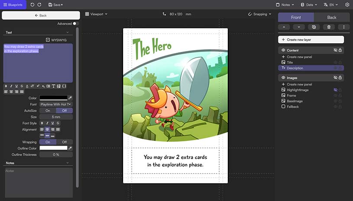
Task: Click the Back button
Action: pos(40,15)
